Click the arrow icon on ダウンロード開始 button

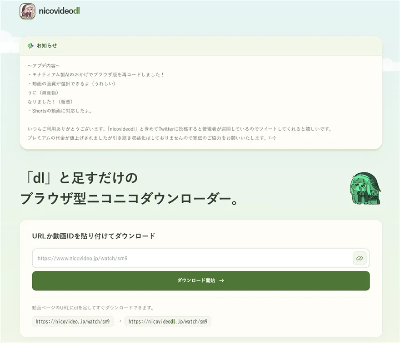pyautogui.click(x=222, y=280)
